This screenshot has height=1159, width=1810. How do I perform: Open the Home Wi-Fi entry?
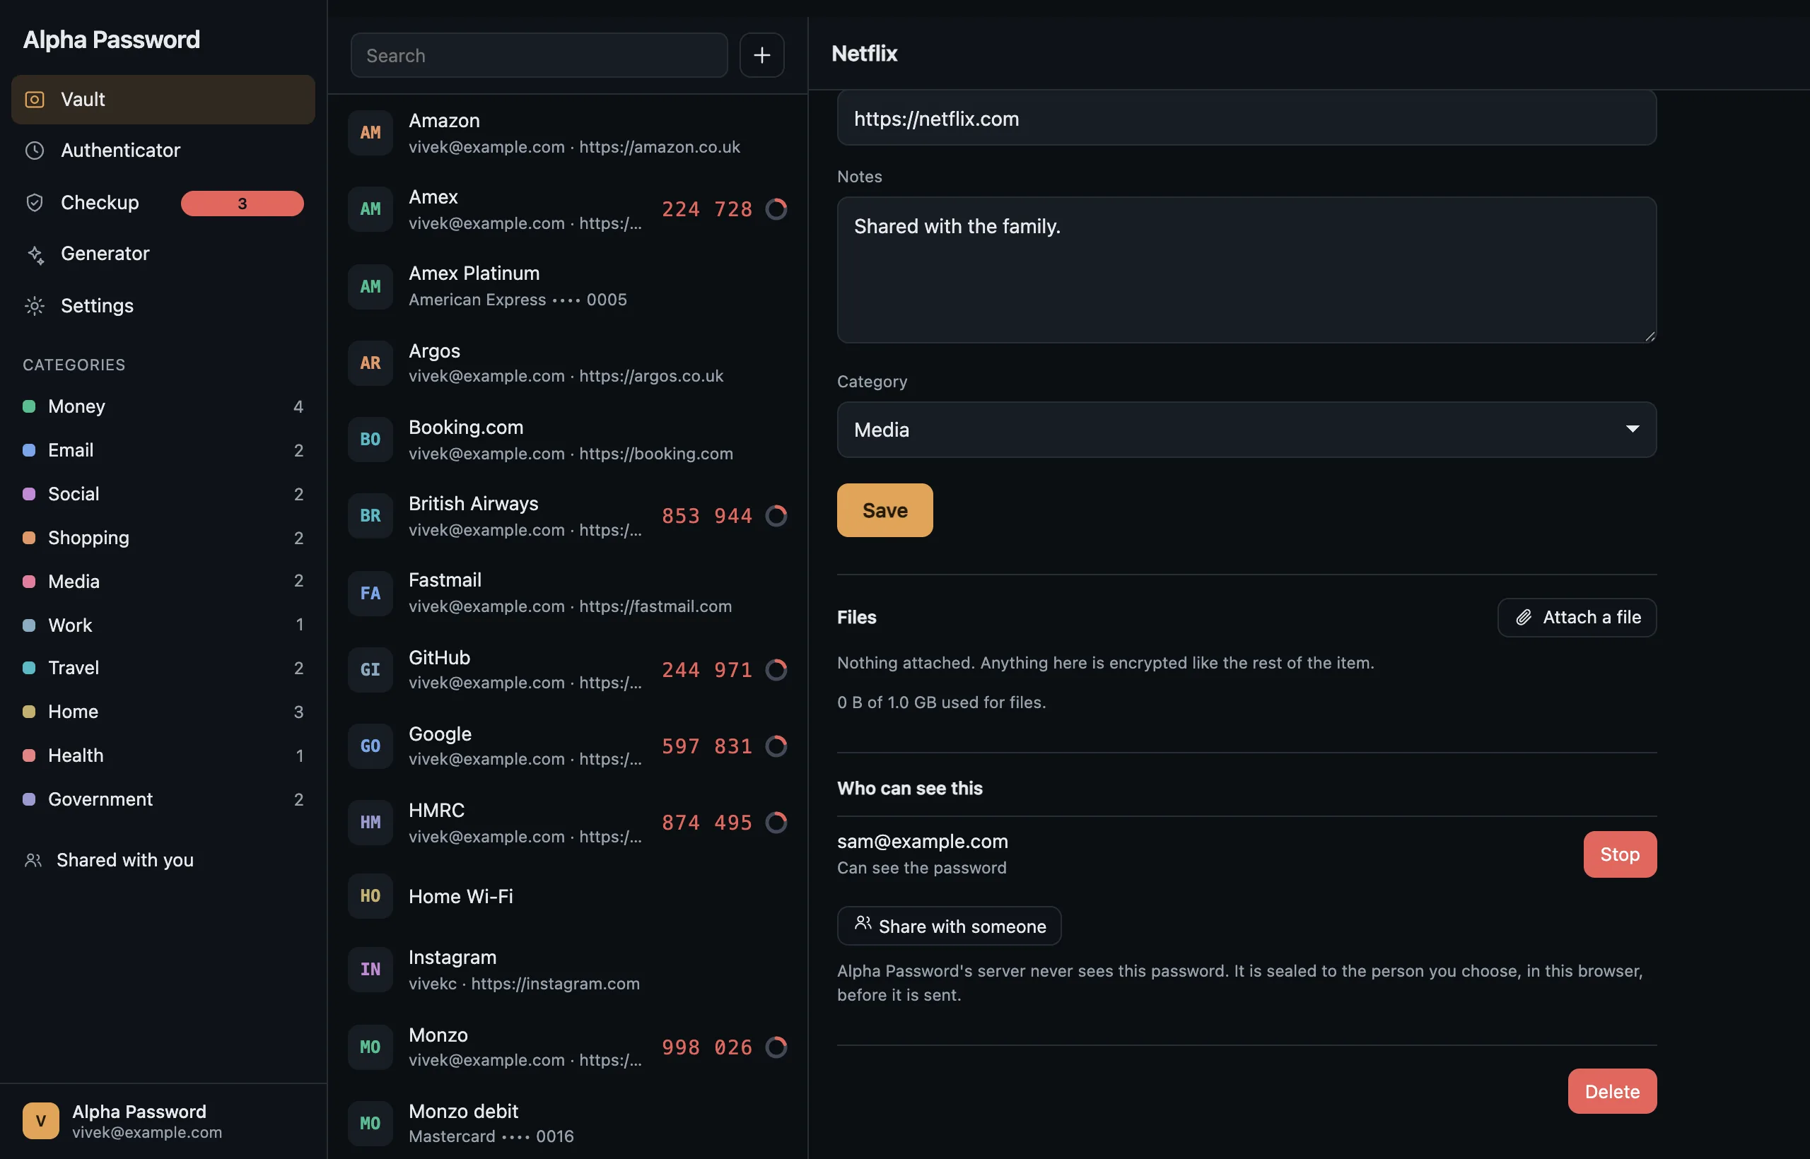click(x=568, y=896)
